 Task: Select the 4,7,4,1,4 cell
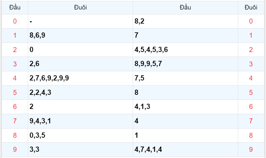point(185,149)
